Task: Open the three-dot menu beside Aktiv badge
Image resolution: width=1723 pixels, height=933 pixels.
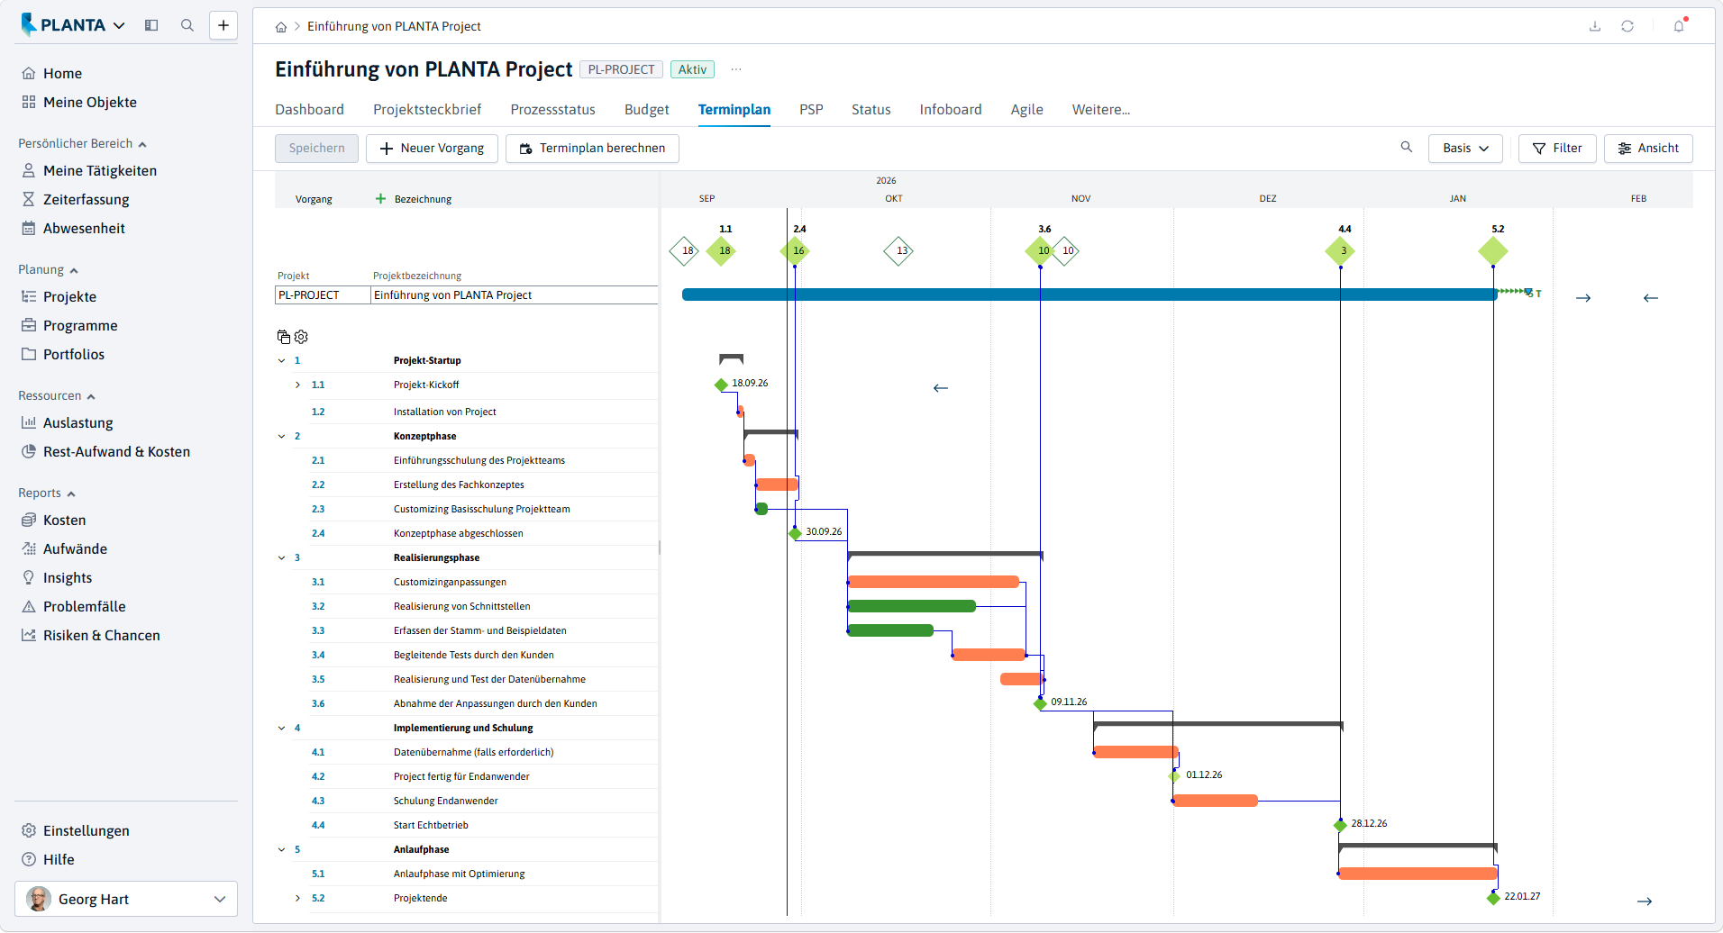Action: tap(736, 69)
